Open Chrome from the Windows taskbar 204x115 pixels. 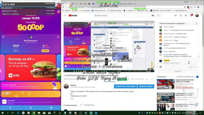coord(34,113)
